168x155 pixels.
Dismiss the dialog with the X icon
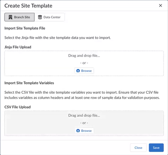(x=161, y=6)
